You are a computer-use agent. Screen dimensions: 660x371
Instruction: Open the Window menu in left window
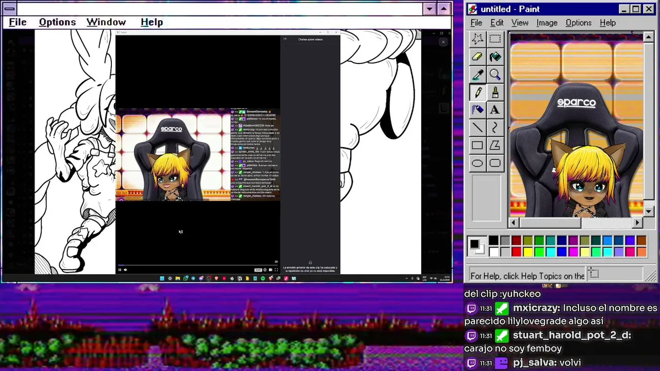(106, 22)
